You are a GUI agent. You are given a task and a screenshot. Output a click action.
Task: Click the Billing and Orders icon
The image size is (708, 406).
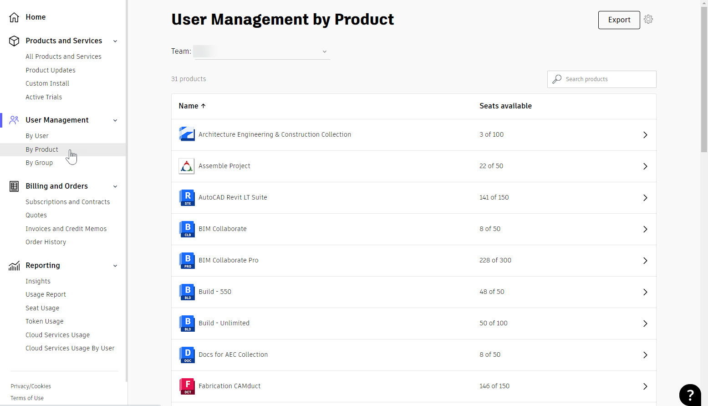(x=14, y=186)
